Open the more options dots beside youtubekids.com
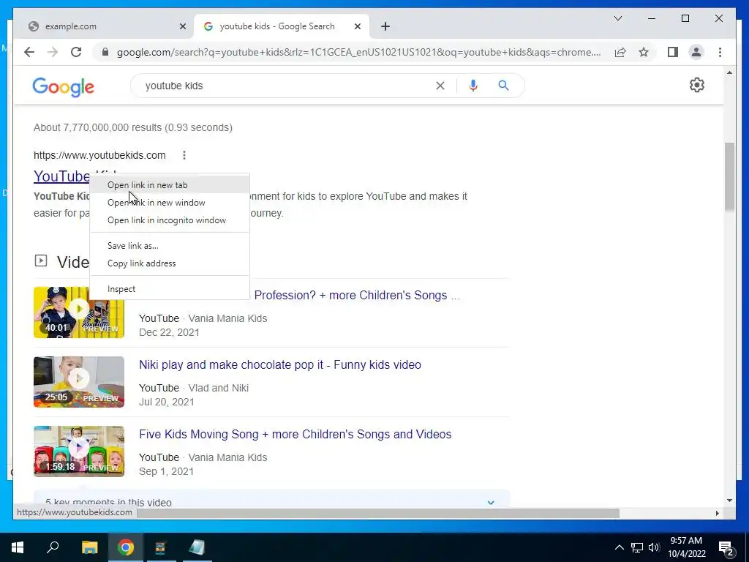 point(184,155)
